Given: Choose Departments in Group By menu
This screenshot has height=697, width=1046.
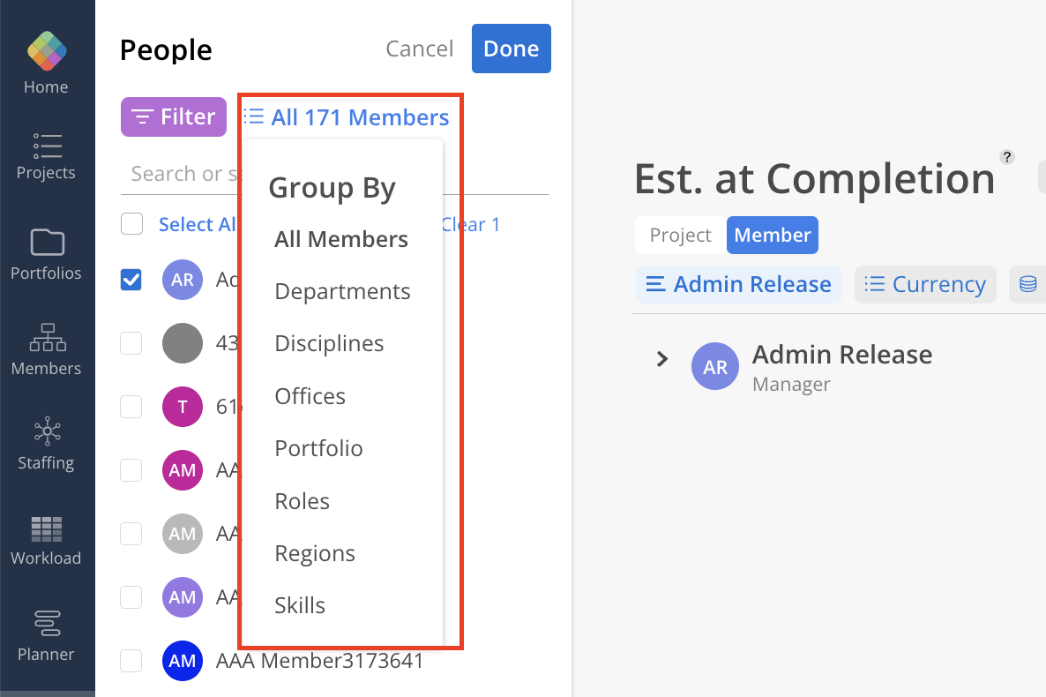Looking at the screenshot, I should coord(342,292).
